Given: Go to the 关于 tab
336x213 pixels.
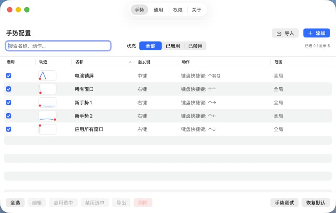Looking at the screenshot, I should click(x=197, y=10).
